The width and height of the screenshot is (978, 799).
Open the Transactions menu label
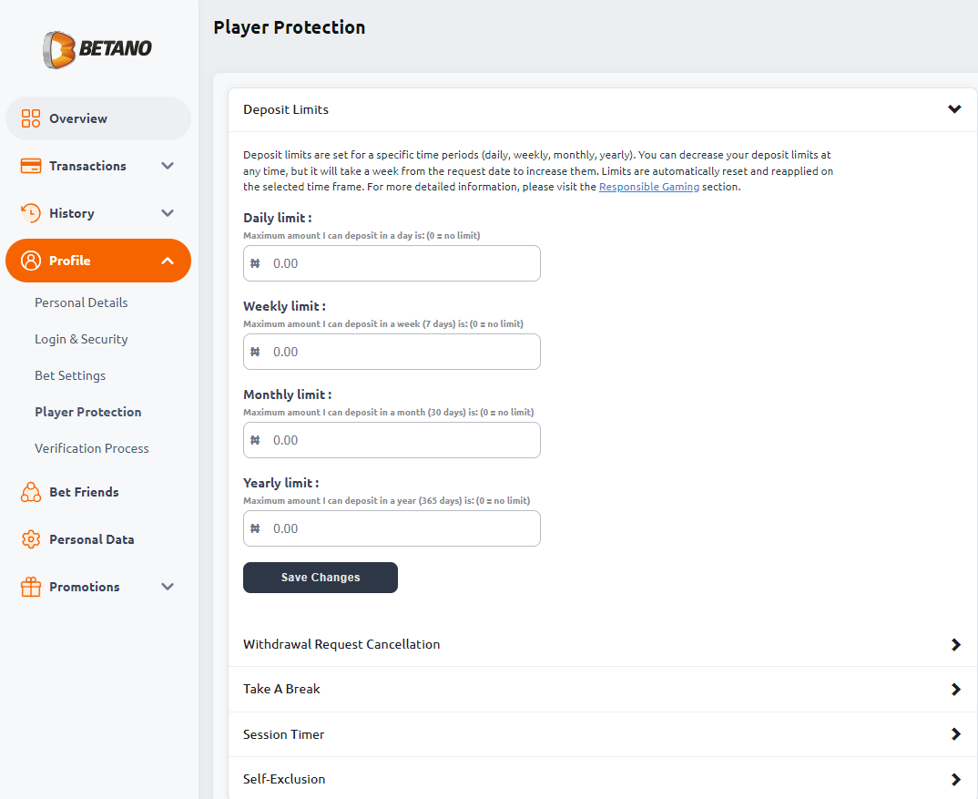88,166
